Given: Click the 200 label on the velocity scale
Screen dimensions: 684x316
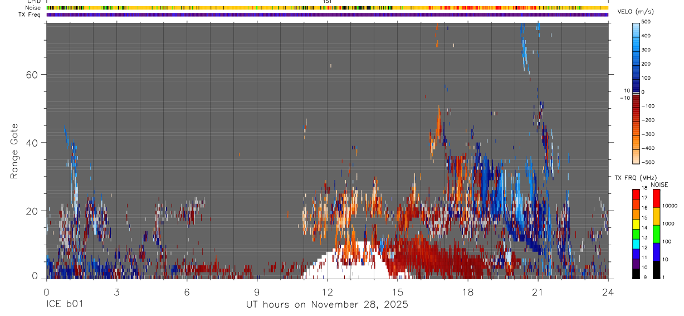Looking at the screenshot, I should tap(646, 64).
